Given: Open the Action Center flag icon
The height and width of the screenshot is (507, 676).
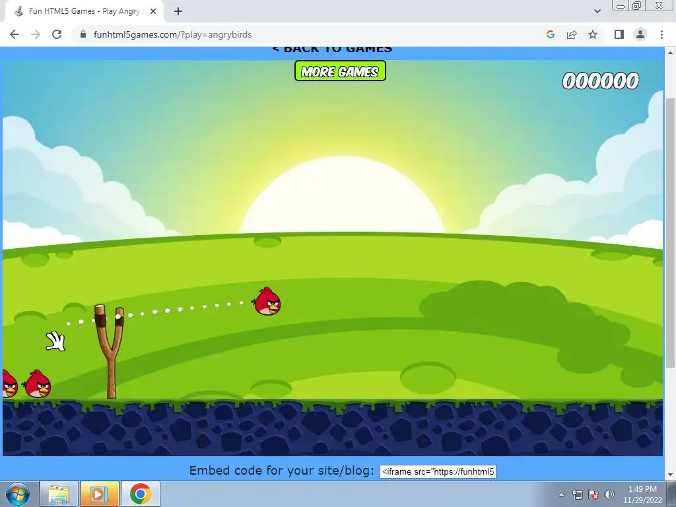Looking at the screenshot, I should 593,494.
